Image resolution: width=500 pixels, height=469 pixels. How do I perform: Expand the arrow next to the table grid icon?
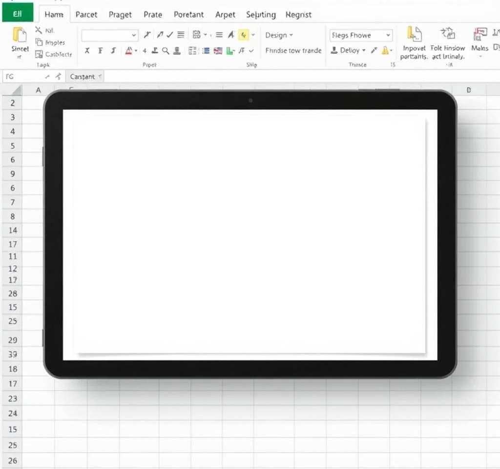pos(205,35)
